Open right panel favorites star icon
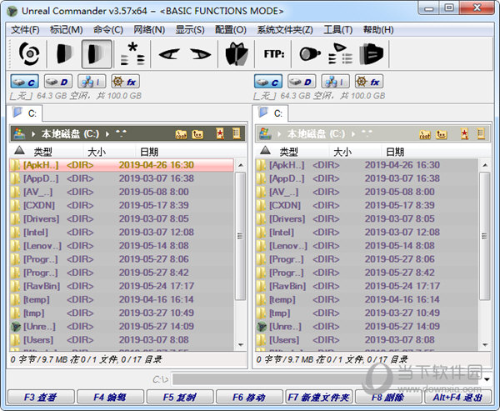 coord(464,133)
